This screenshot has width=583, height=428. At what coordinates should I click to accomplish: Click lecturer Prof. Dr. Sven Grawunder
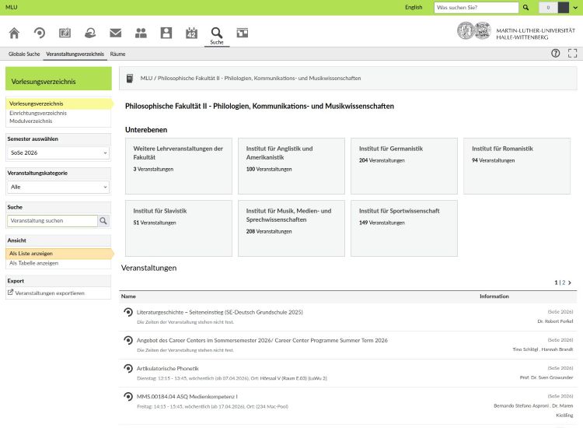(x=546, y=377)
